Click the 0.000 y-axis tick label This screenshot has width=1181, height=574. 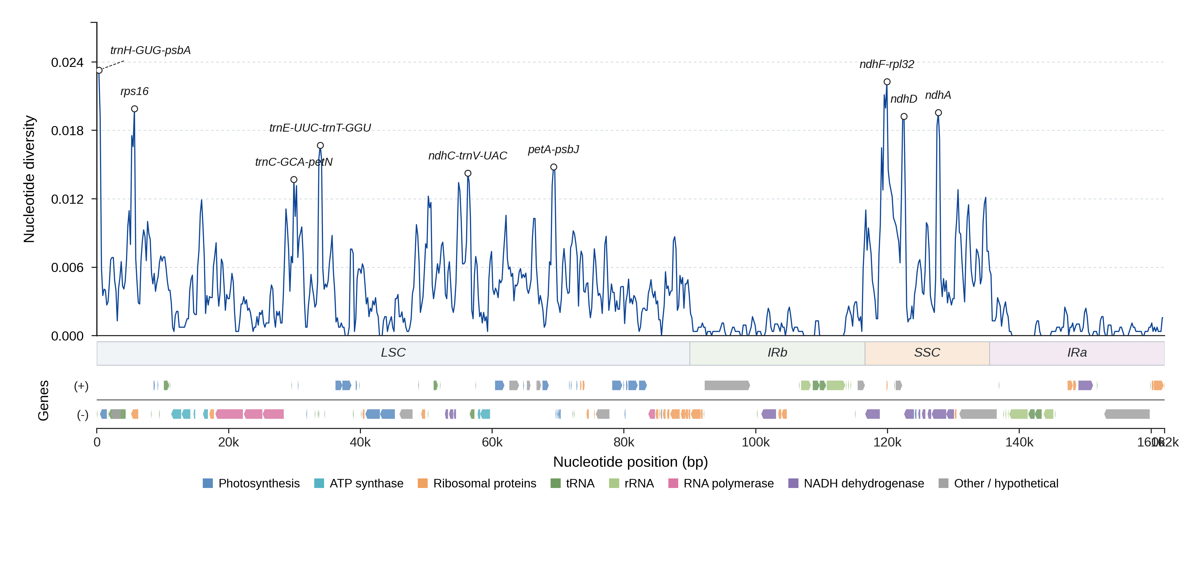[67, 336]
